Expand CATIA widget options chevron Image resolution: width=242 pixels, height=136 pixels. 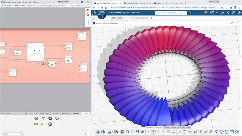(x=238, y=23)
